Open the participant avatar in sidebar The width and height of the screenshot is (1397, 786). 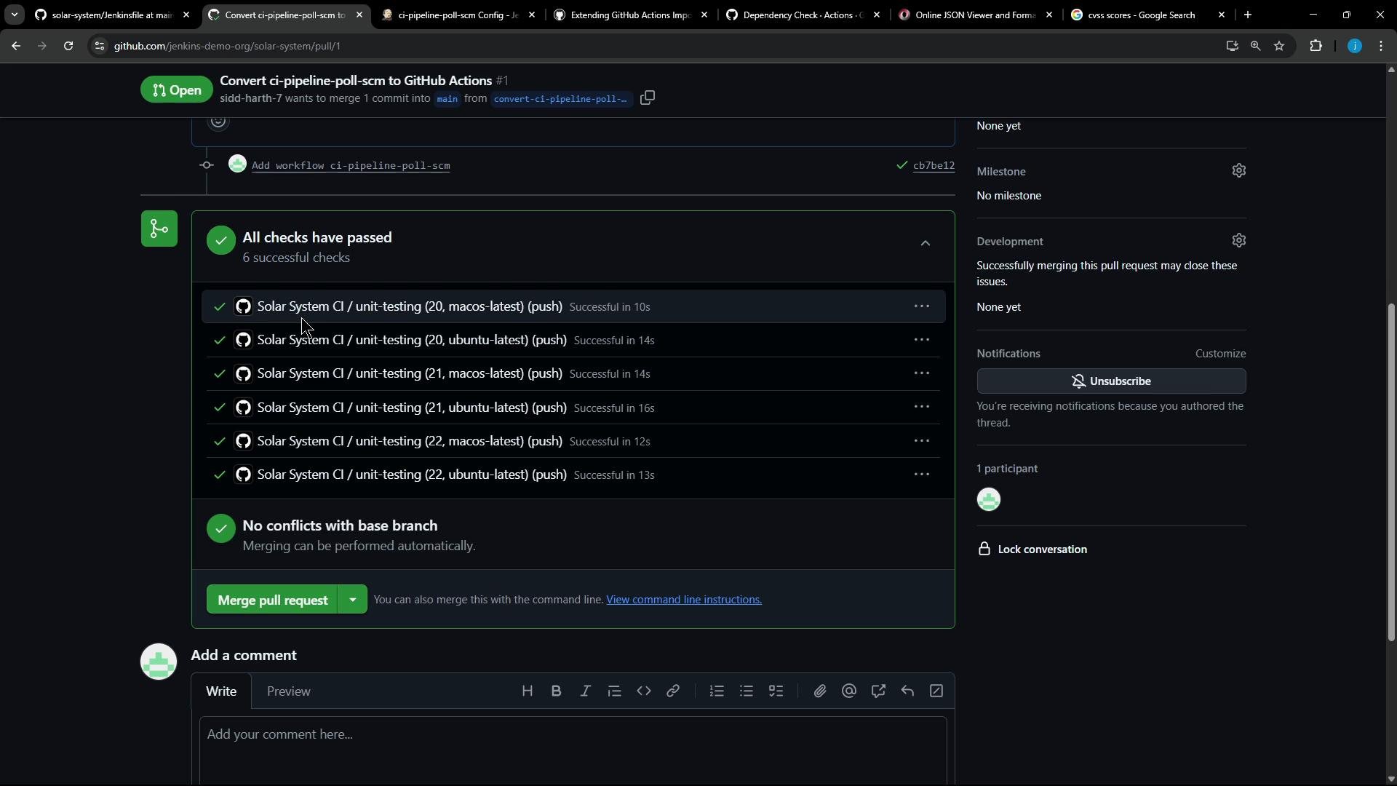989,499
